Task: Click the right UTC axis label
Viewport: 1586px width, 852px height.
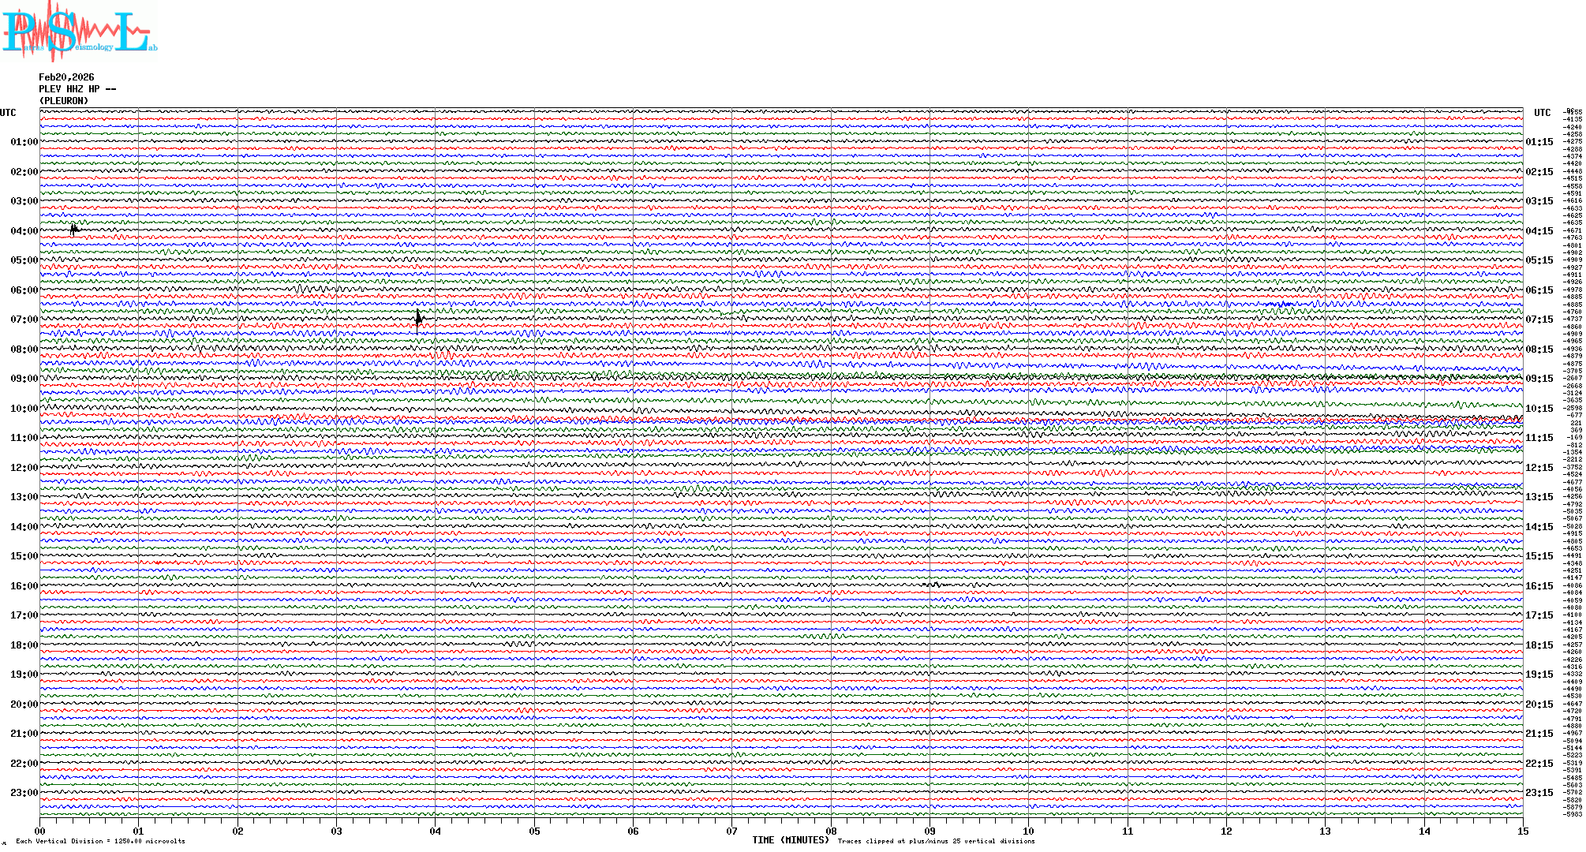Action: point(1542,113)
